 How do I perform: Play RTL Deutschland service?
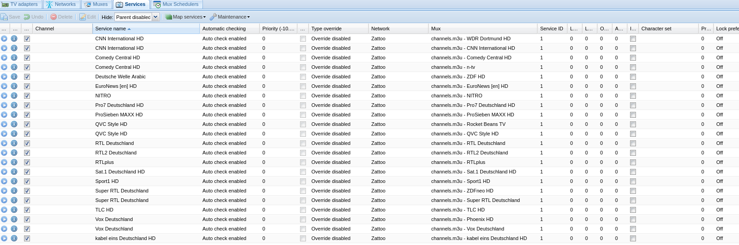point(4,143)
